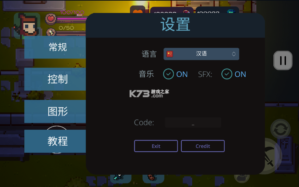Click the China flag icon

coord(170,54)
